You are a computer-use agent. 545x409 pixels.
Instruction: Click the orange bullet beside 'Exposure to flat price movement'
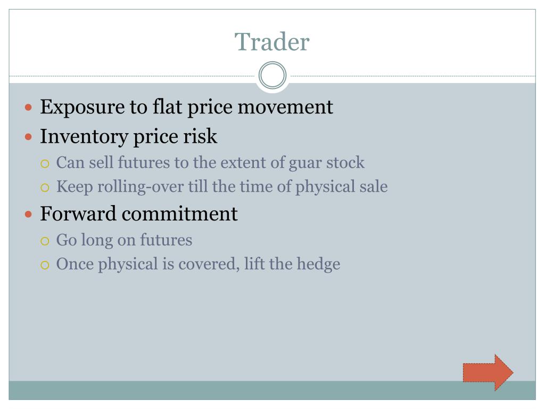pyautogui.click(x=29, y=108)
